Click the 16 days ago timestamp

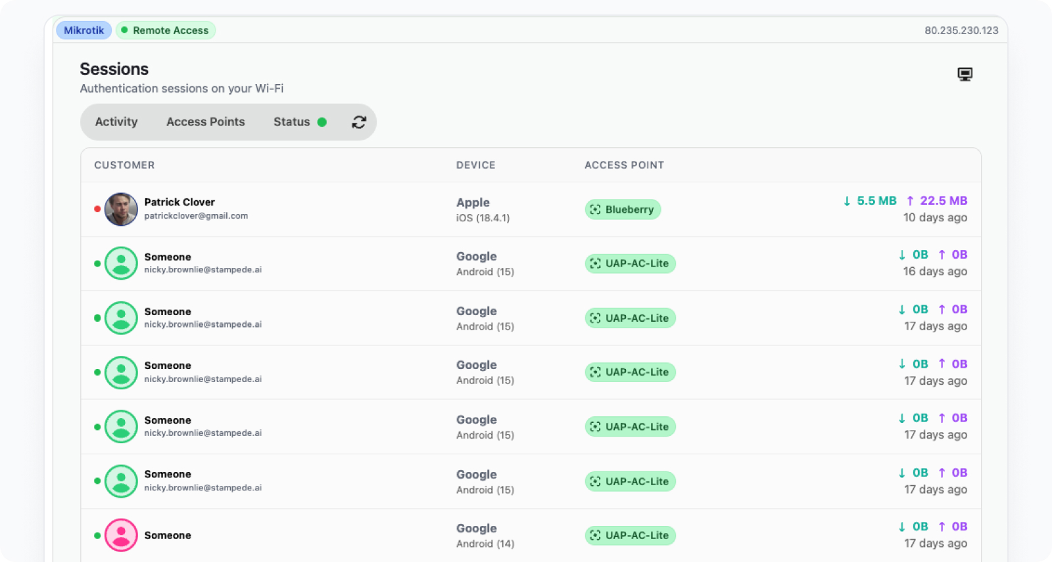[x=935, y=271]
